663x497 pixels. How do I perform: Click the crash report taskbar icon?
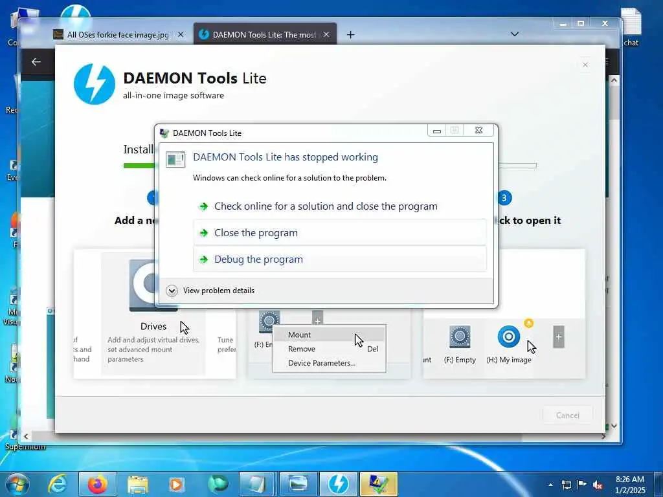coord(378,484)
